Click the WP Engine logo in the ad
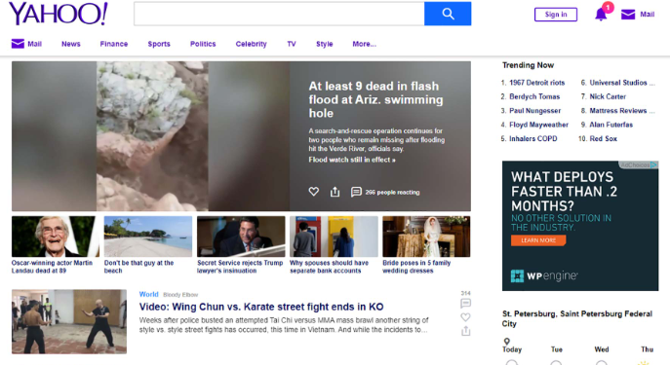Image resolution: width=670 pixels, height=365 pixels. 544,275
